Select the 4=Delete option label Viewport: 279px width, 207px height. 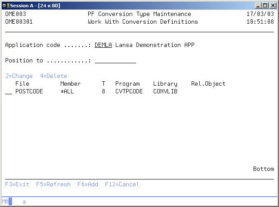click(x=53, y=76)
